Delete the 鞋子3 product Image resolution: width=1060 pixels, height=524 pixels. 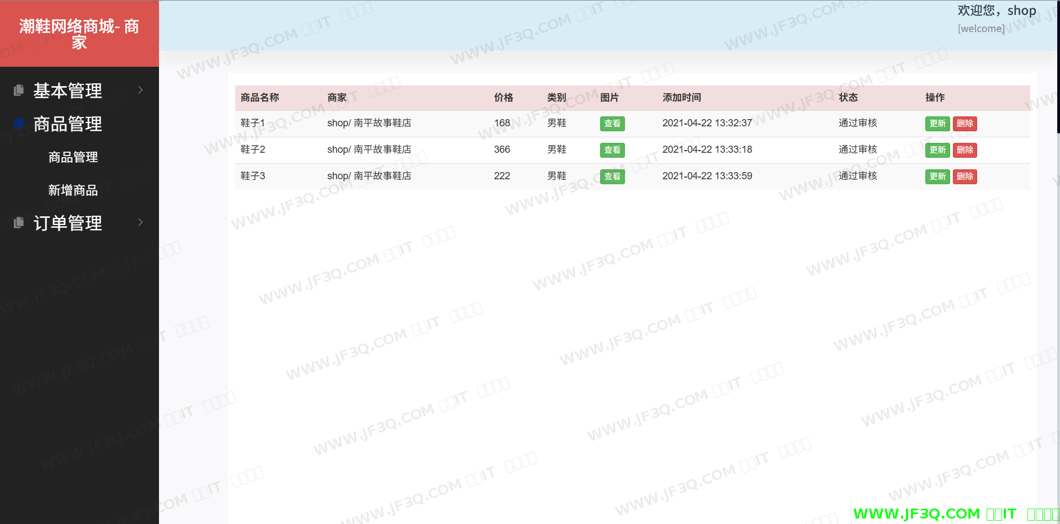[964, 177]
